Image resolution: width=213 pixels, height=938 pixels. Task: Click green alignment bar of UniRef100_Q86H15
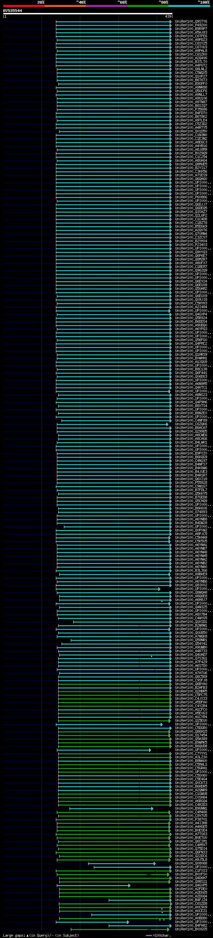(115, 732)
